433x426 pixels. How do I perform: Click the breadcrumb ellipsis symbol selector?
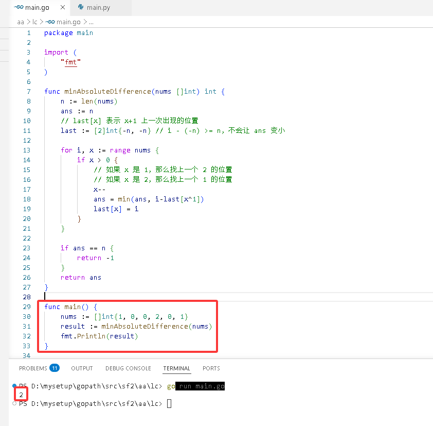(92, 22)
